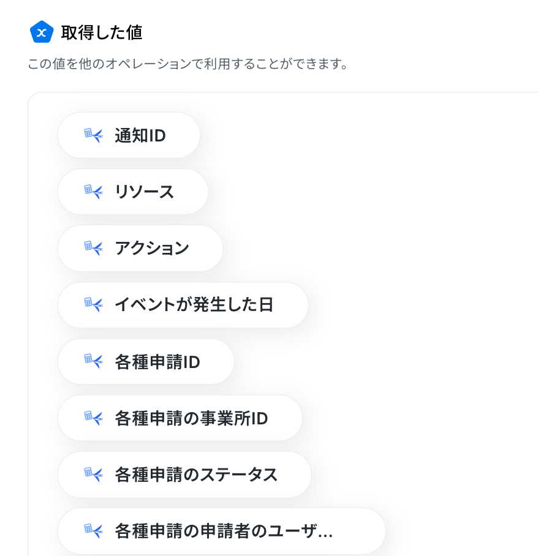538x556 pixels.
Task: Click the icon in 各種申請ID chip
Action: pos(94,361)
